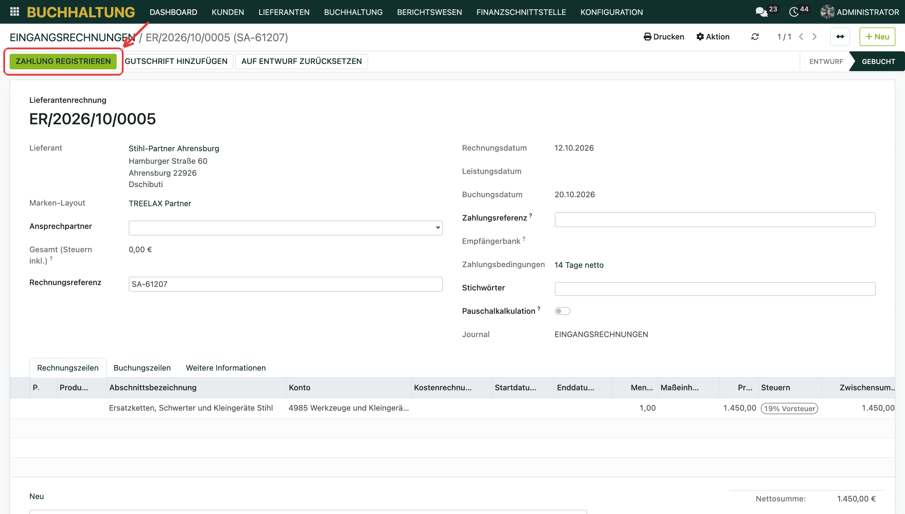Click Auf Entwurf zurücksetzen button
Image resolution: width=905 pixels, height=514 pixels.
[x=302, y=62]
